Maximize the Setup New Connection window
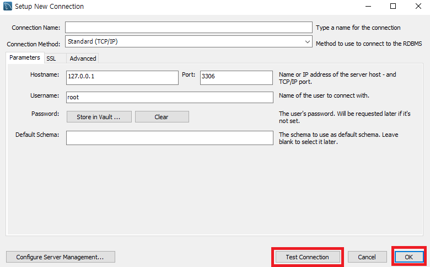The height and width of the screenshot is (267, 430). click(x=393, y=6)
